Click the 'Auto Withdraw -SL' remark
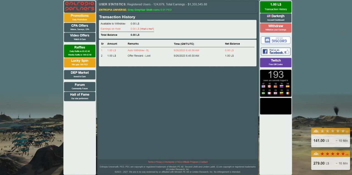This screenshot has width=352, height=175. [138, 50]
